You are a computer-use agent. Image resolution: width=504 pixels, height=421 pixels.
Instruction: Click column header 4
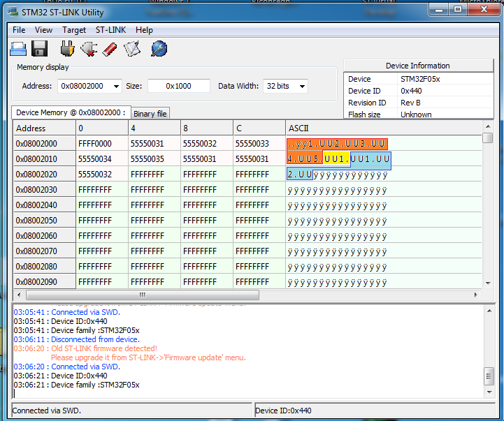(154, 128)
